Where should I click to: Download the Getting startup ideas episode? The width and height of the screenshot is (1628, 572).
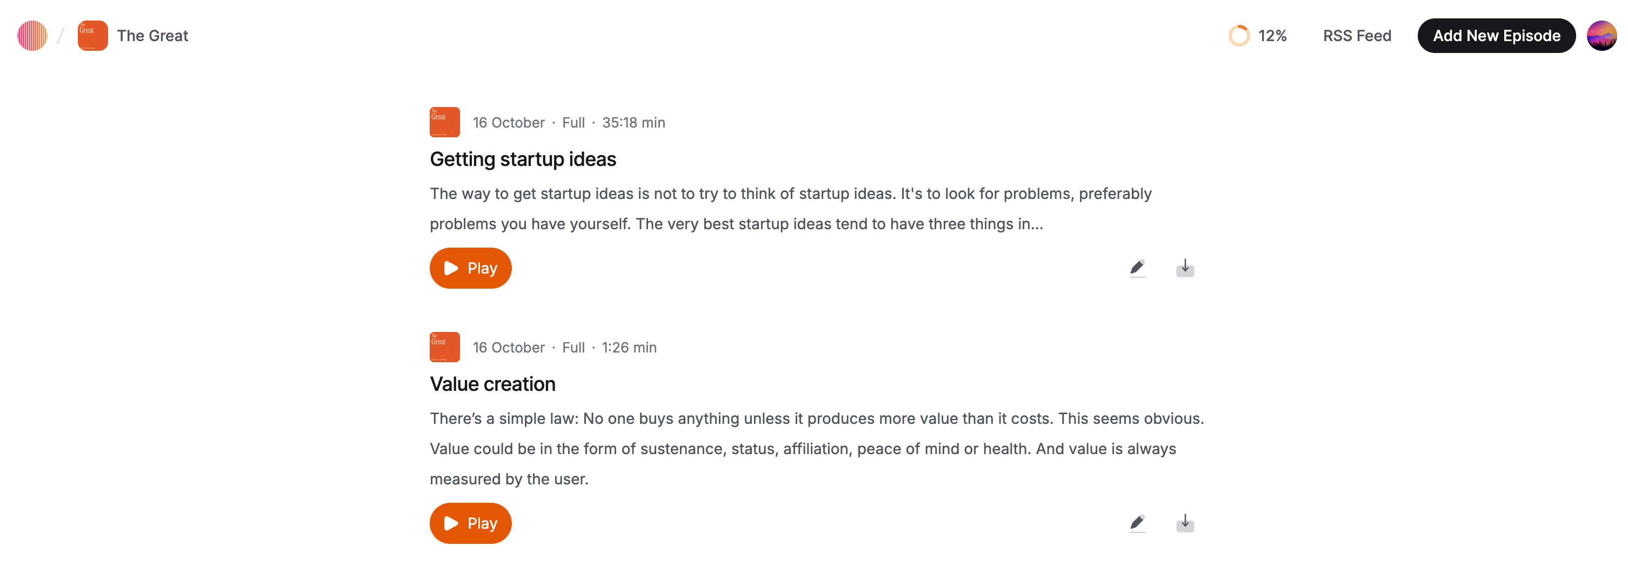point(1185,268)
